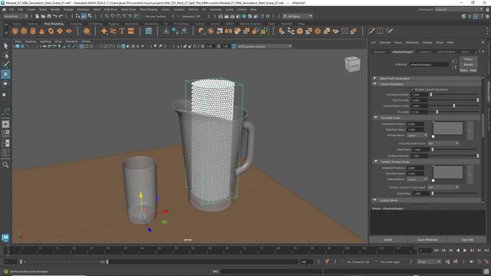Collapse the Liquid Simulation section
The image size is (491, 276).
point(375,84)
